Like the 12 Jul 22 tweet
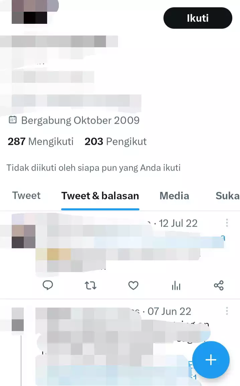Screen dimensions: 240x386 click(x=133, y=285)
